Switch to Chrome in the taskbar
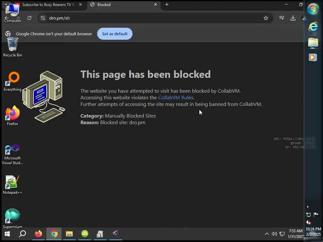 click(x=54, y=234)
